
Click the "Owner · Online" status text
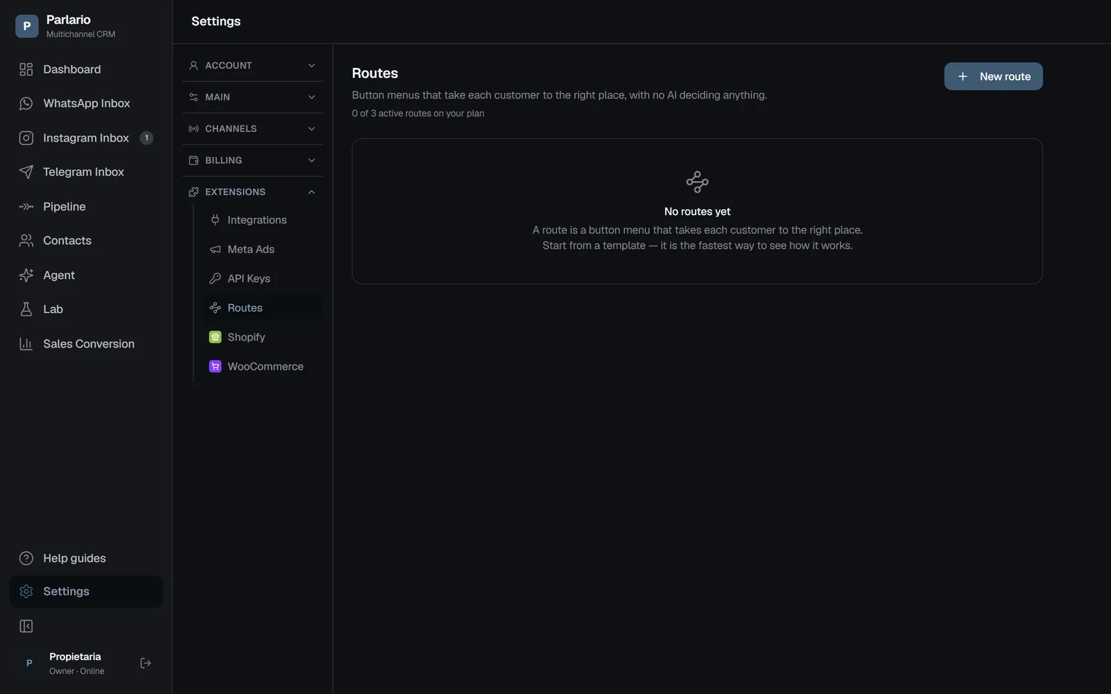tap(76, 671)
